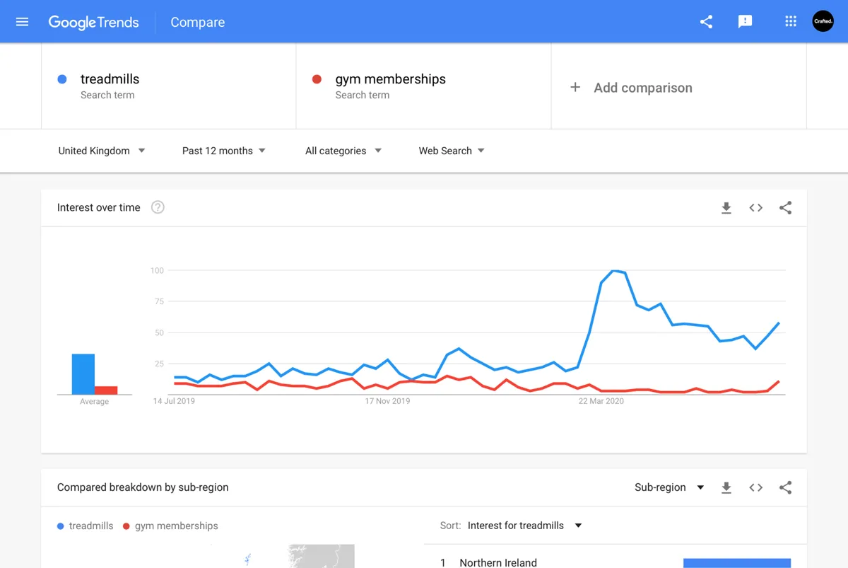Share the Interest over time chart
Viewport: 848px width, 568px height.
click(785, 208)
